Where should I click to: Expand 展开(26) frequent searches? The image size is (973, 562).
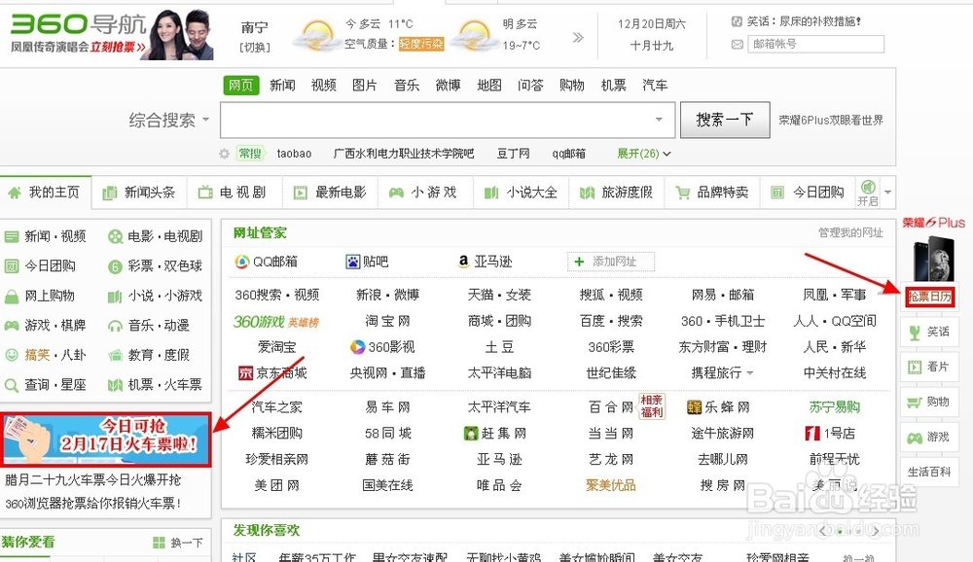tap(643, 154)
